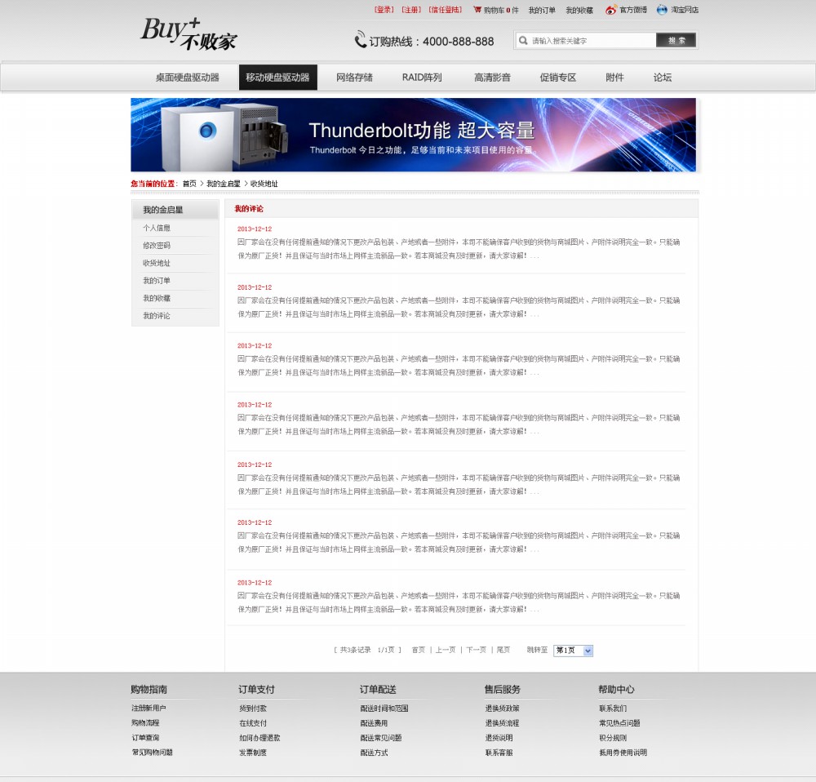
Task: Click the magnifier icon in search box
Action: (x=524, y=40)
